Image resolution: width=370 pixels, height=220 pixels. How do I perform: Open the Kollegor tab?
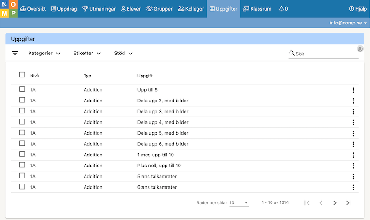(191, 9)
